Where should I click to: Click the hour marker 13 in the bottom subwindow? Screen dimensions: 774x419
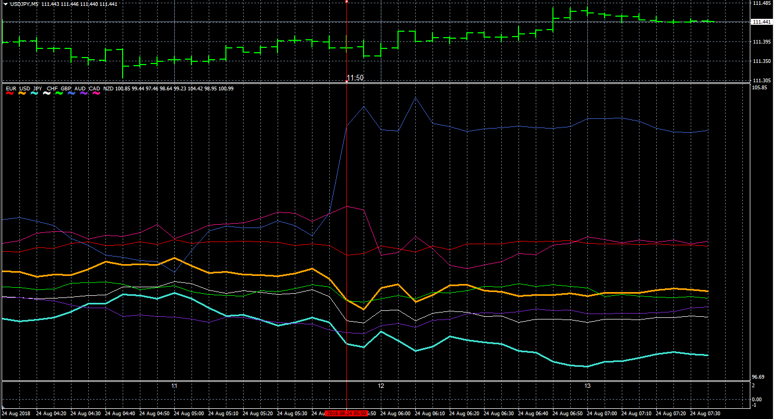click(587, 386)
